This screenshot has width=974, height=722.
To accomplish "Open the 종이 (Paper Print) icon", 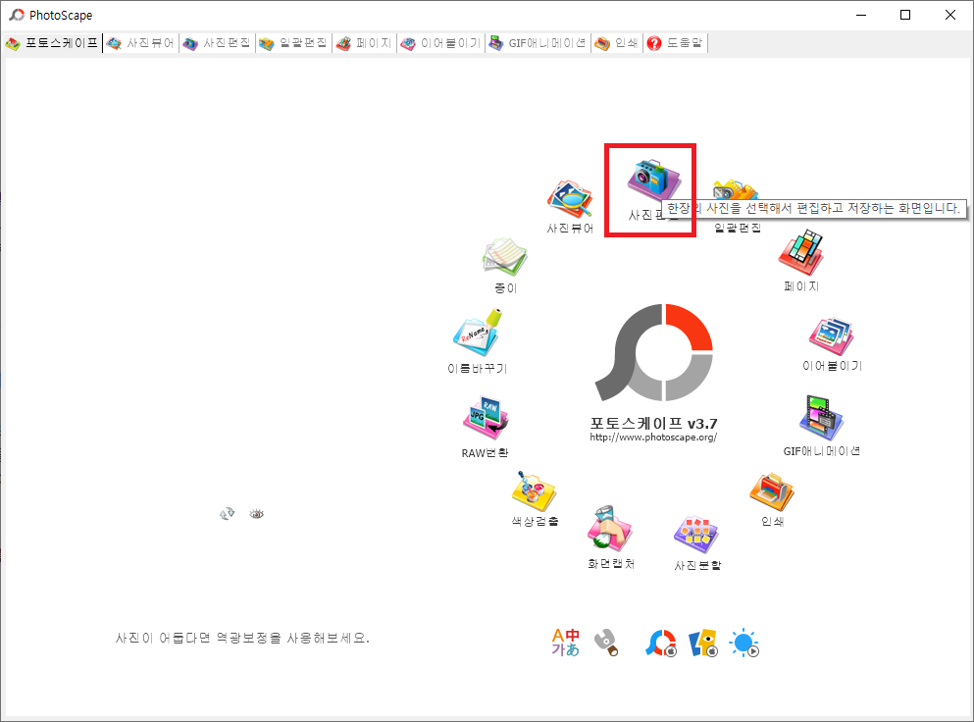I will point(505,257).
